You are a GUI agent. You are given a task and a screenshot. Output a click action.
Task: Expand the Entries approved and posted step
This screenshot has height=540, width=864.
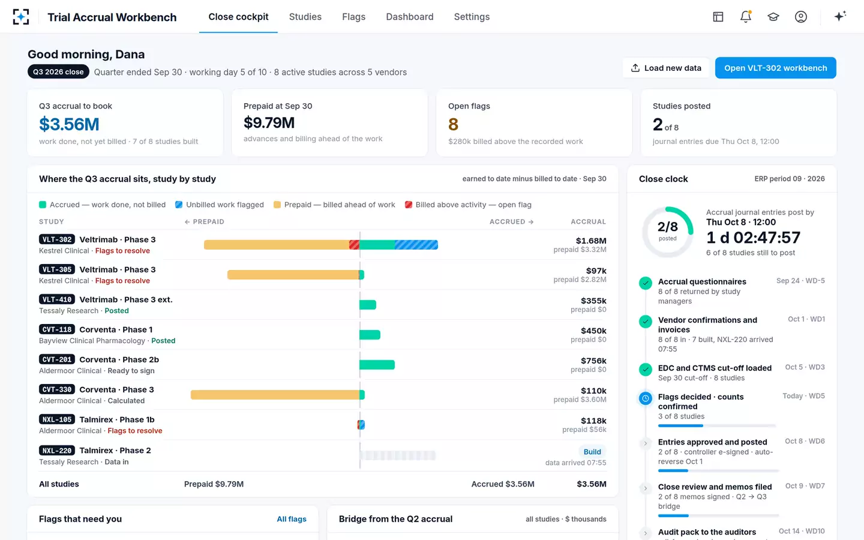tap(646, 443)
